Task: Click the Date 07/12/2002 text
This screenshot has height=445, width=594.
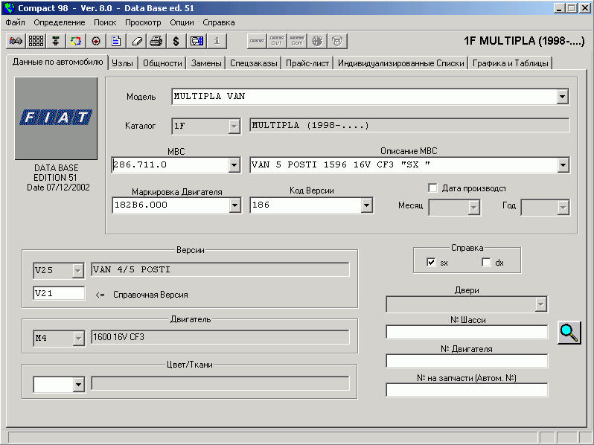Action: coord(58,188)
